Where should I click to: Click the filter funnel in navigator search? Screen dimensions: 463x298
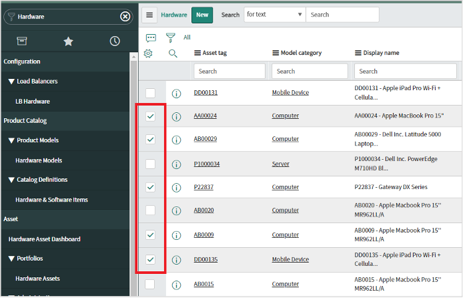[x=11, y=17]
